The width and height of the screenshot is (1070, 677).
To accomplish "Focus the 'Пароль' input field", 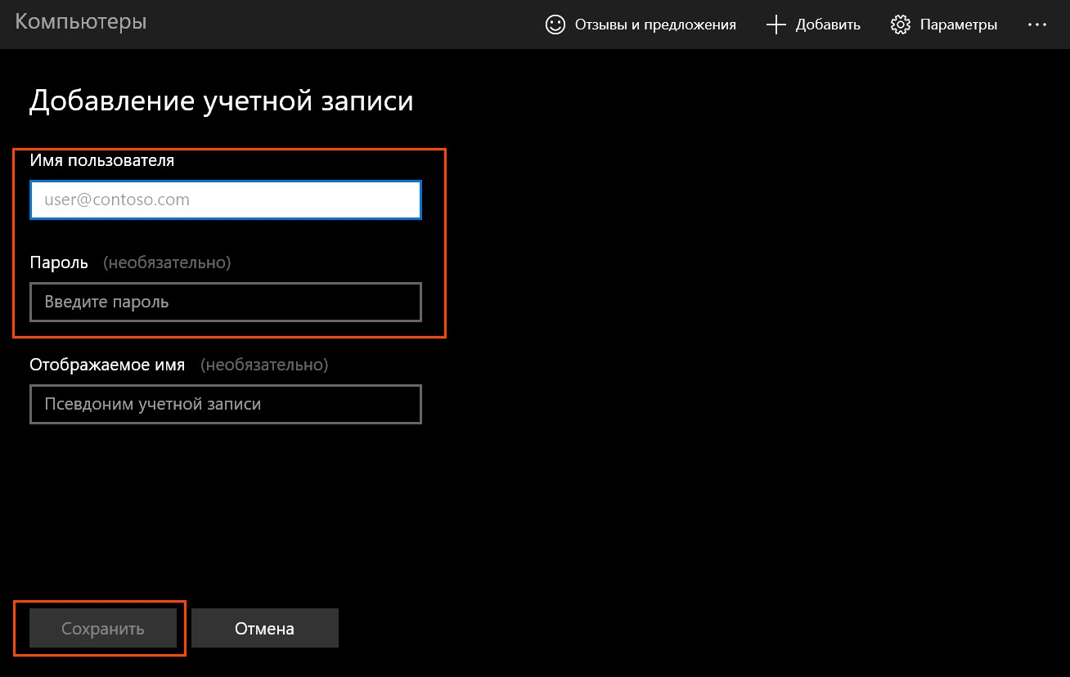I will pos(226,303).
